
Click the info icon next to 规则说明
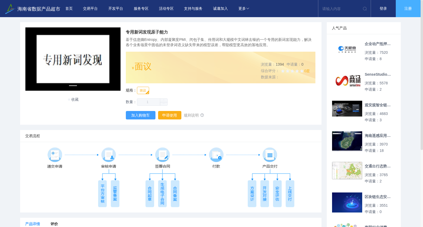coord(202,115)
